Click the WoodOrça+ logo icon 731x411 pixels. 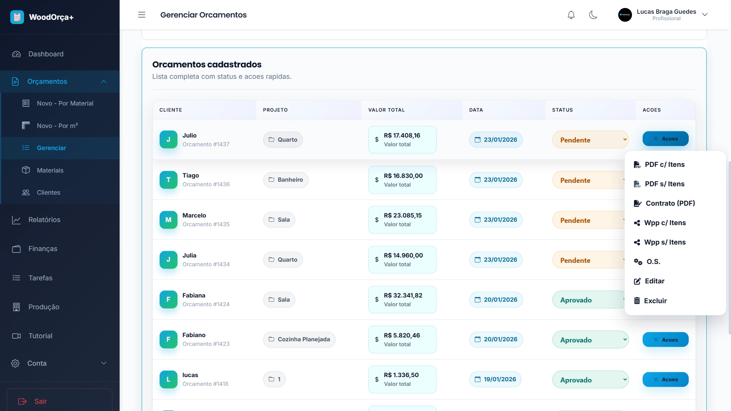point(17,17)
